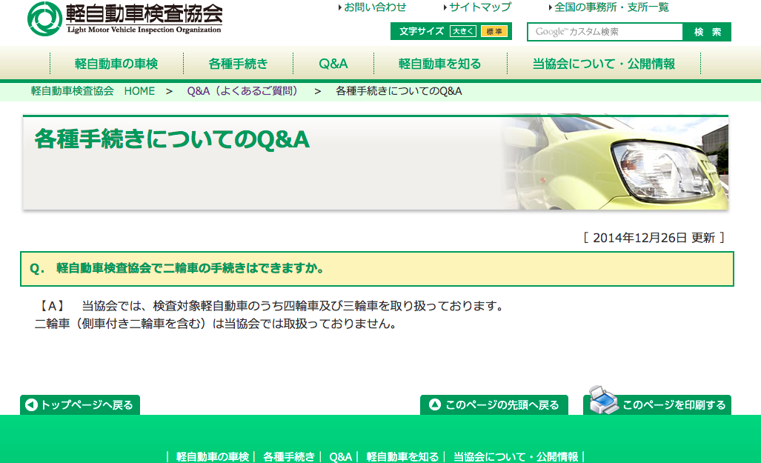Screen dimensions: 761x463
Task: Click the left arrow icon on トップページへ戻る
Action: click(x=31, y=405)
